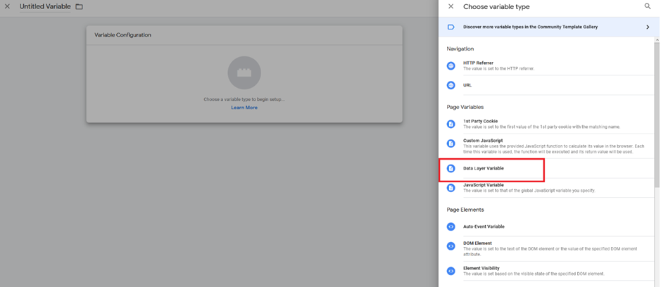Click the Custom JavaScript document icon
The width and height of the screenshot is (661, 287).
451,143
